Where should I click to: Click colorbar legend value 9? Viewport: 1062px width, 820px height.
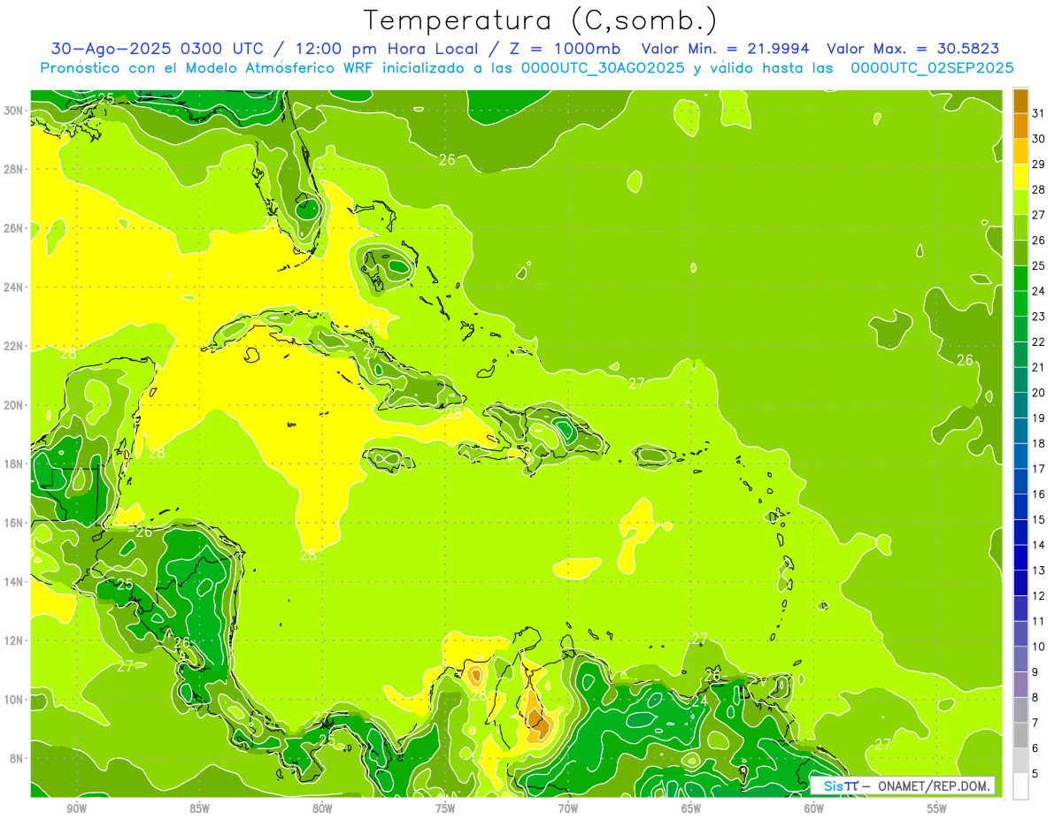1035,672
